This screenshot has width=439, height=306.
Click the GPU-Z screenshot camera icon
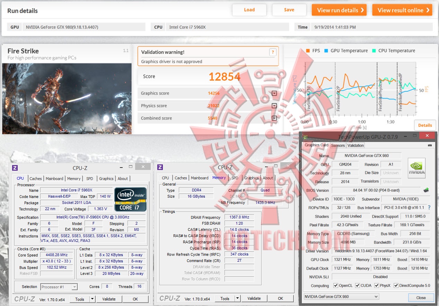430,145
